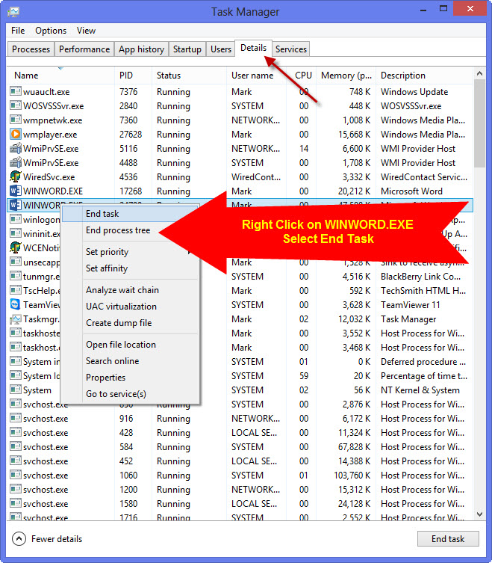Click the WmiPrvSE.exe icon with PID 4488

[x=16, y=163]
